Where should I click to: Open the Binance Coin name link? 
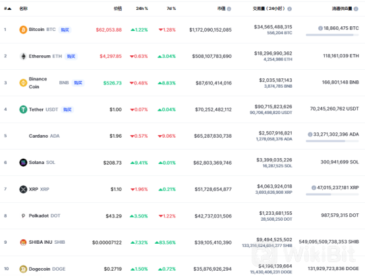pos(38,83)
